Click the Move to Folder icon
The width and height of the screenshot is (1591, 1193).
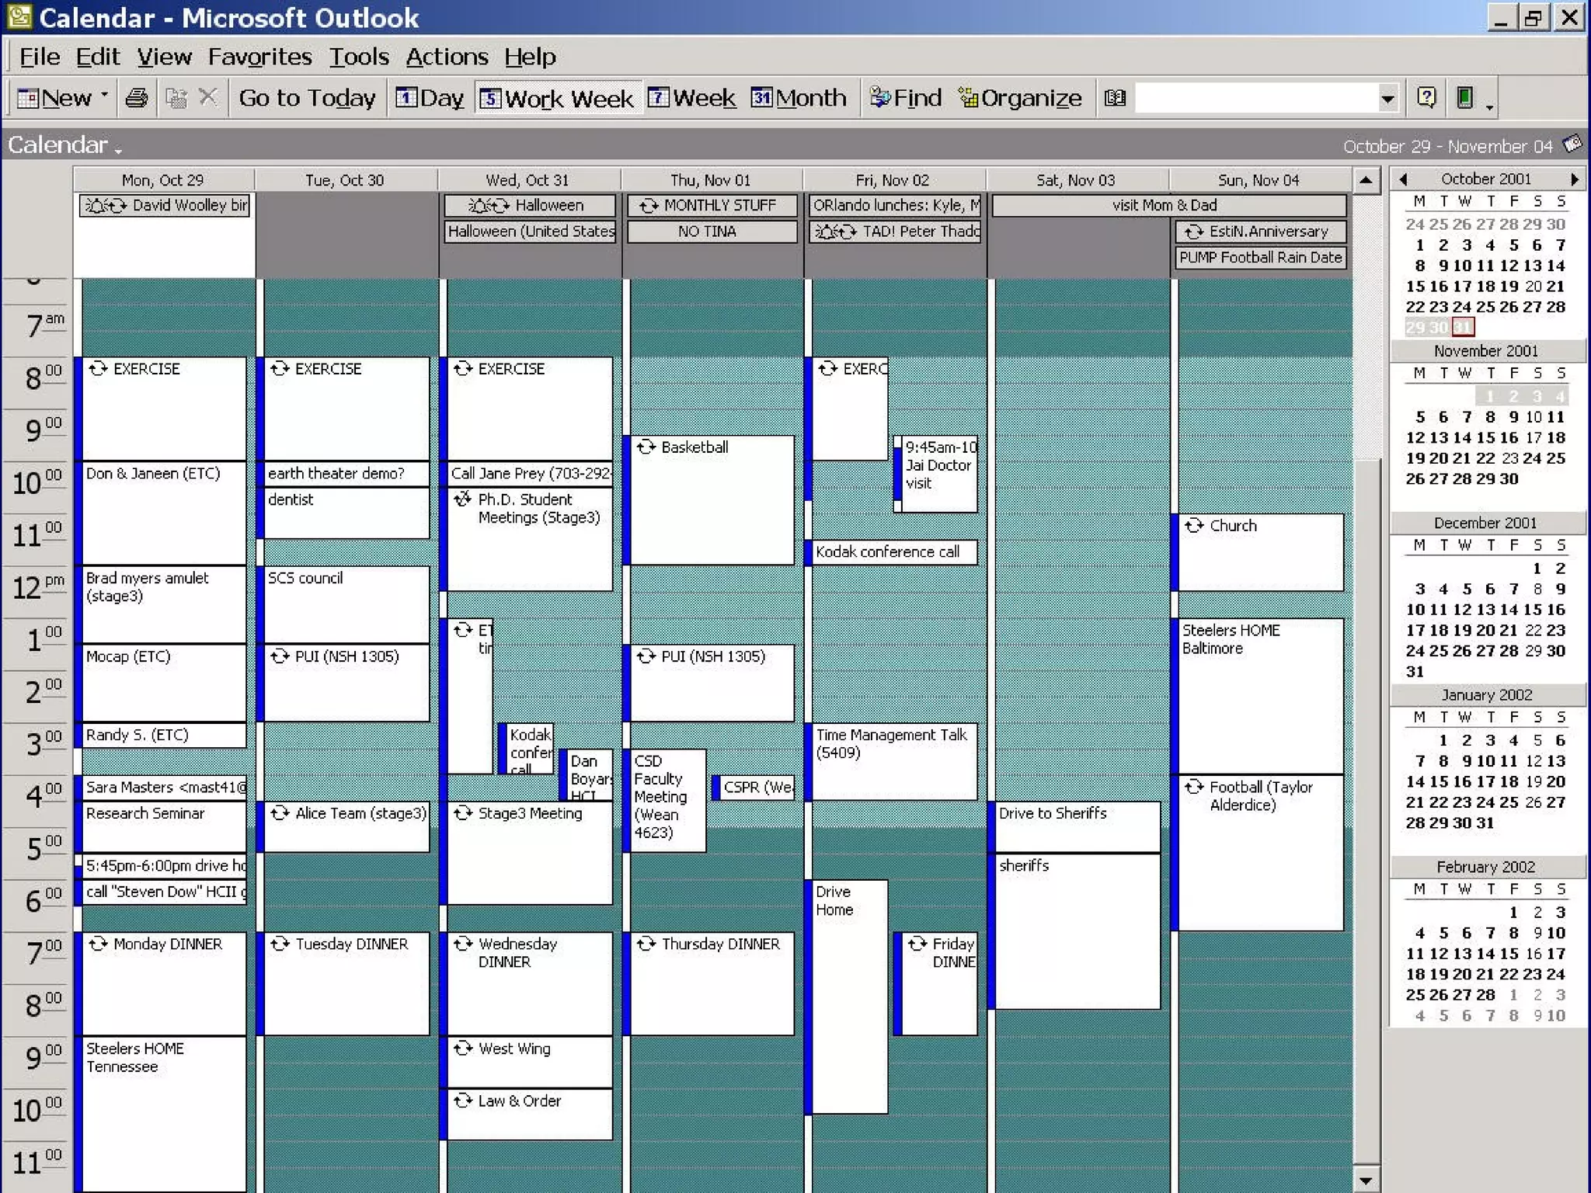(176, 98)
